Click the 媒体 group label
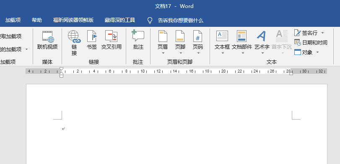Image resolution: width=340 pixels, height=164 pixels. [47, 62]
